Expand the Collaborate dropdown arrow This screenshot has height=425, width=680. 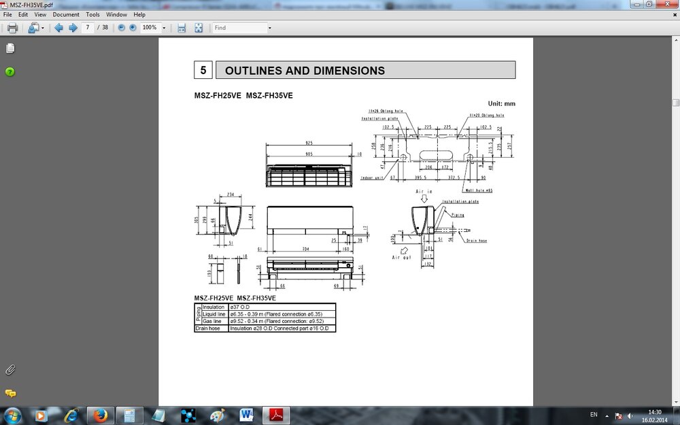pyautogui.click(x=42, y=28)
